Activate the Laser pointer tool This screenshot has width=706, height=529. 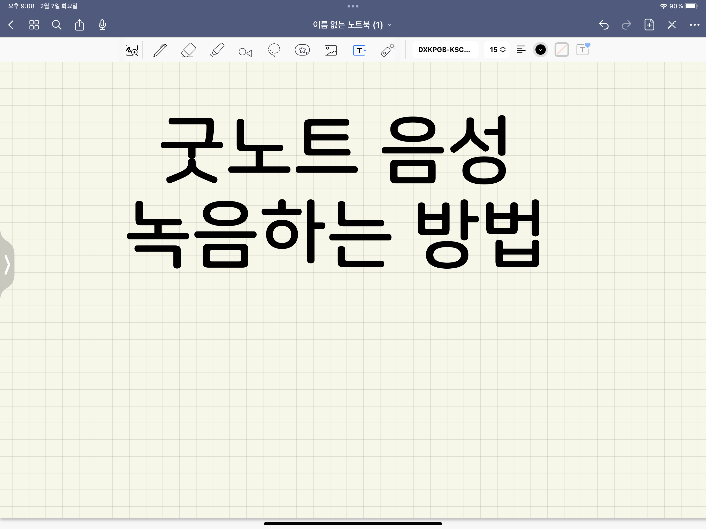388,50
